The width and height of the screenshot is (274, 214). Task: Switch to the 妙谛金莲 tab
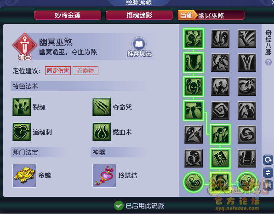coord(68,15)
